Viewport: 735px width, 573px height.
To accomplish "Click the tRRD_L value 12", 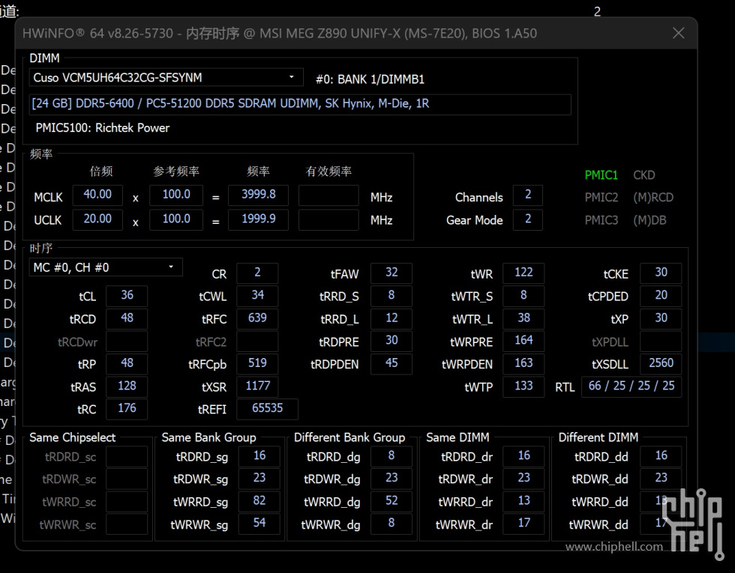I will pyautogui.click(x=391, y=318).
